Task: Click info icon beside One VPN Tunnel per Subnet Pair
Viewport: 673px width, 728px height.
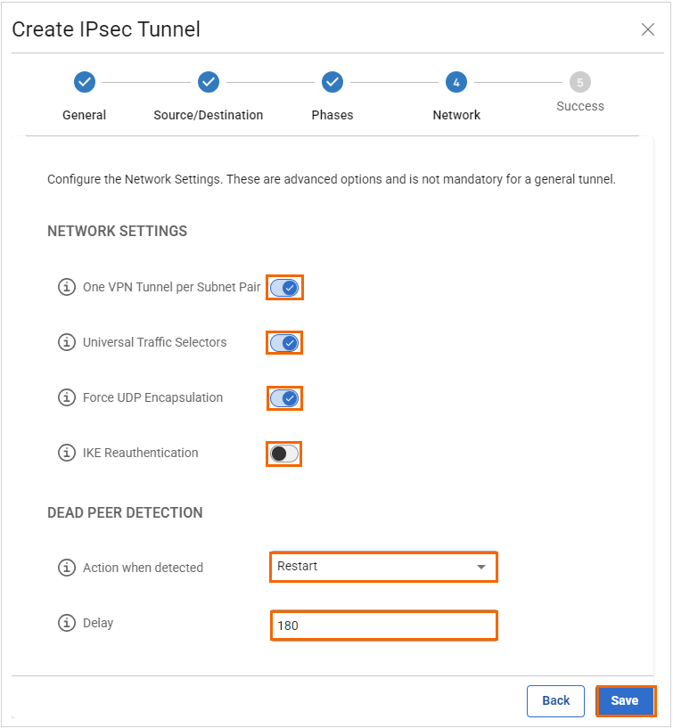Action: (x=66, y=288)
